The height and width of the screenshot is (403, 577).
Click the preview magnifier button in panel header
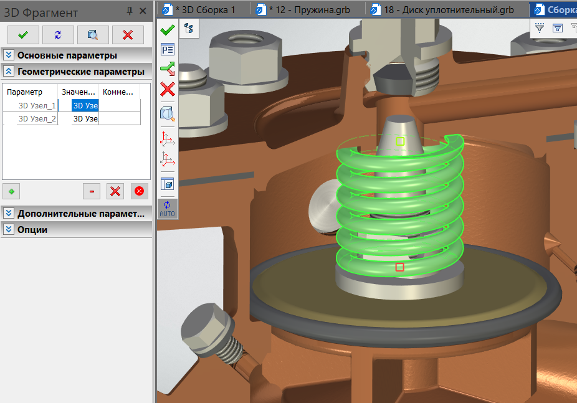pyautogui.click(x=93, y=35)
